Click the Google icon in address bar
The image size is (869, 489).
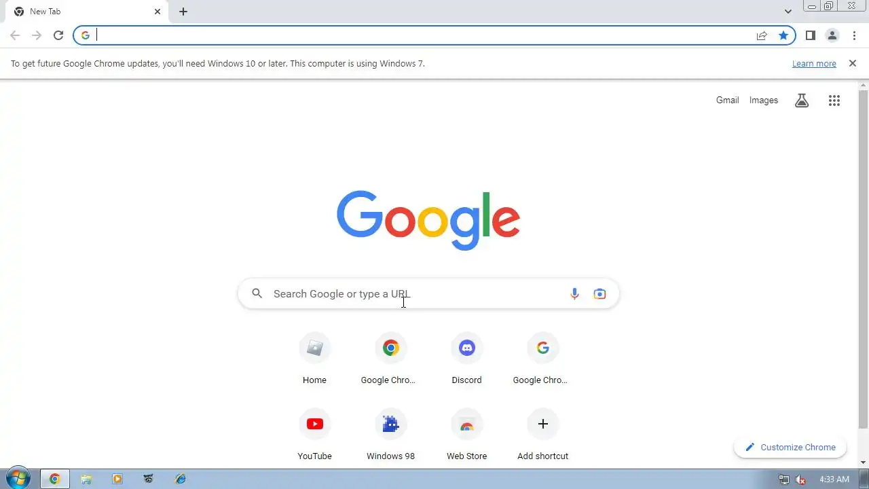click(85, 35)
